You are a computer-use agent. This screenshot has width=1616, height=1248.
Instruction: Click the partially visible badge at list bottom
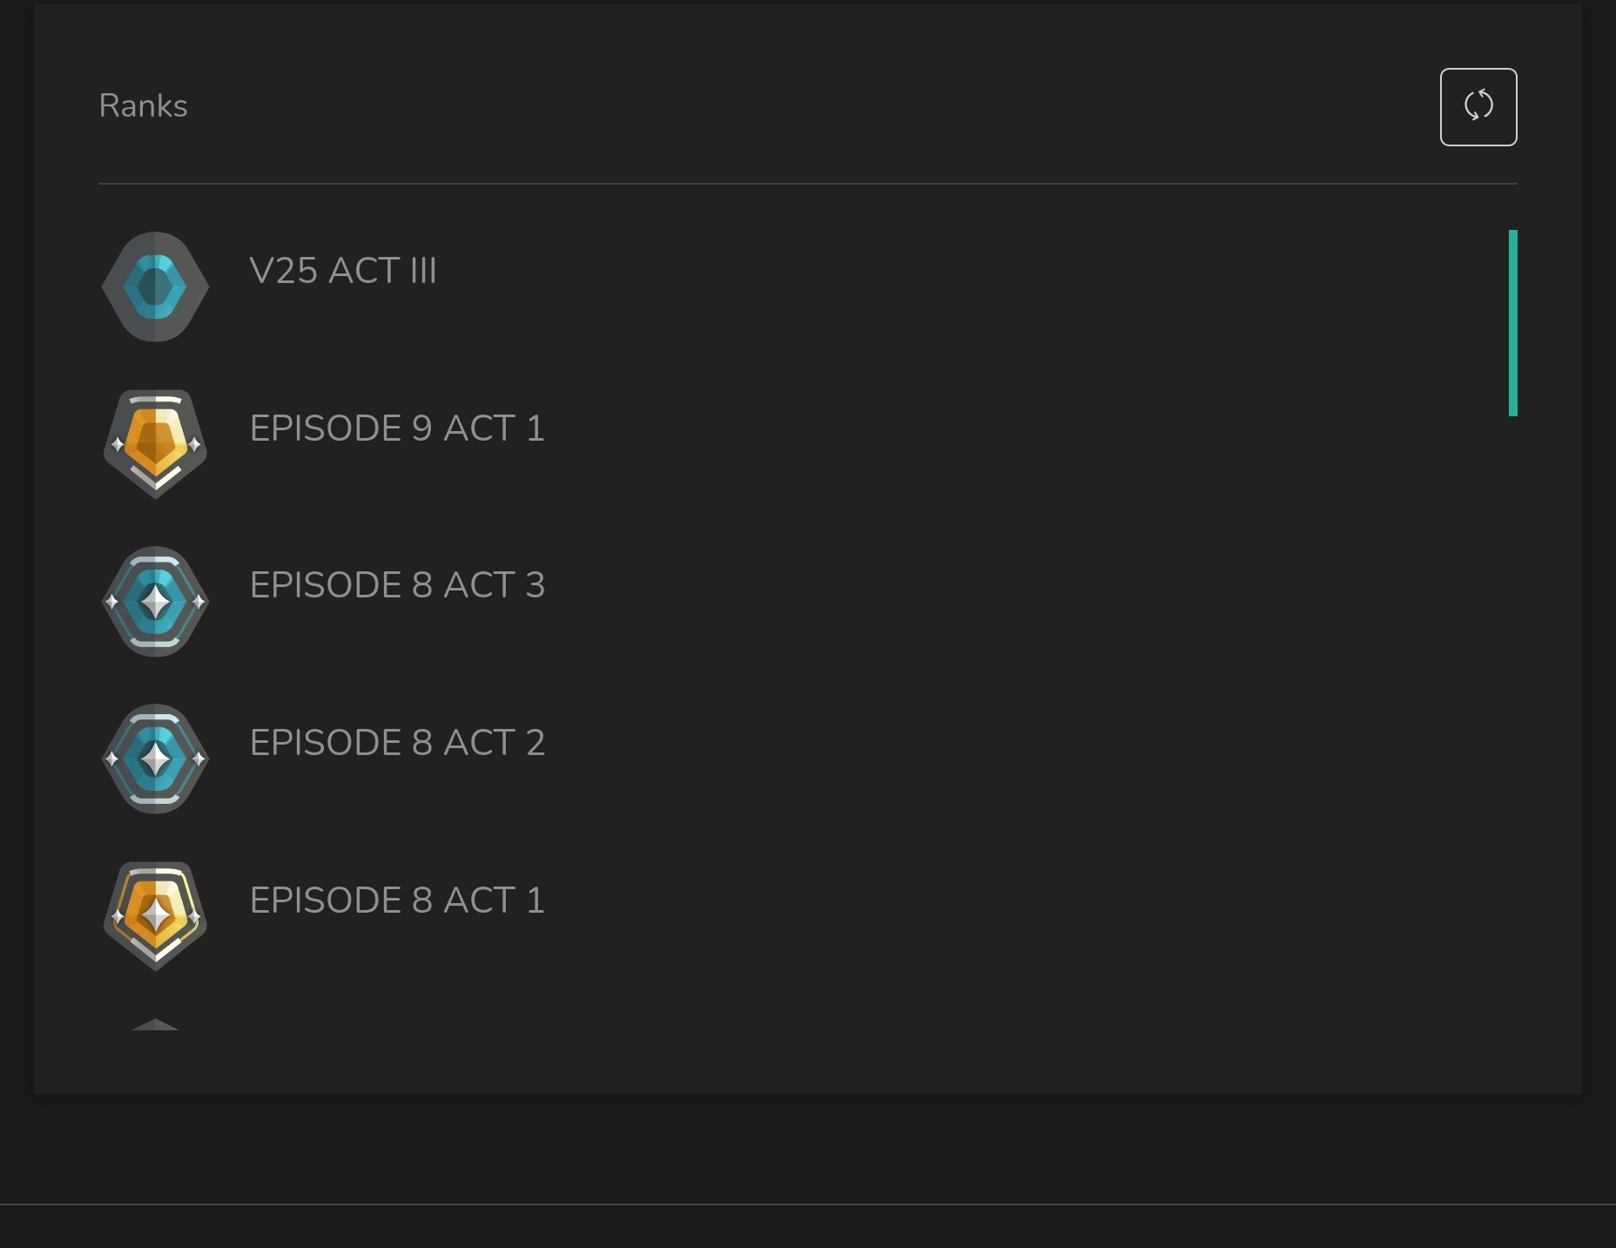tap(155, 1024)
